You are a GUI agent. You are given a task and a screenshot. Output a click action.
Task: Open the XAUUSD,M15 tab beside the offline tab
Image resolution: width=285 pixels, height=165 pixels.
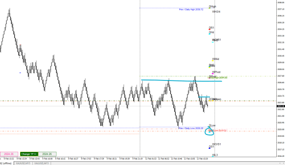click(23, 163)
